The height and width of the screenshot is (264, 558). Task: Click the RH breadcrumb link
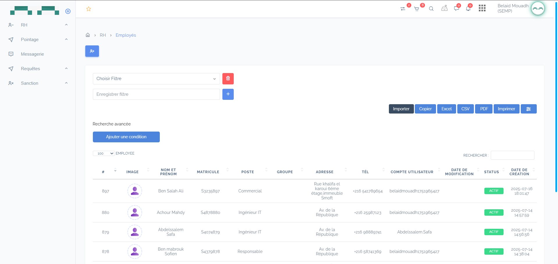click(103, 35)
